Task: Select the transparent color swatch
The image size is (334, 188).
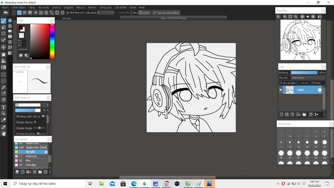Action: pyautogui.click(x=21, y=35)
